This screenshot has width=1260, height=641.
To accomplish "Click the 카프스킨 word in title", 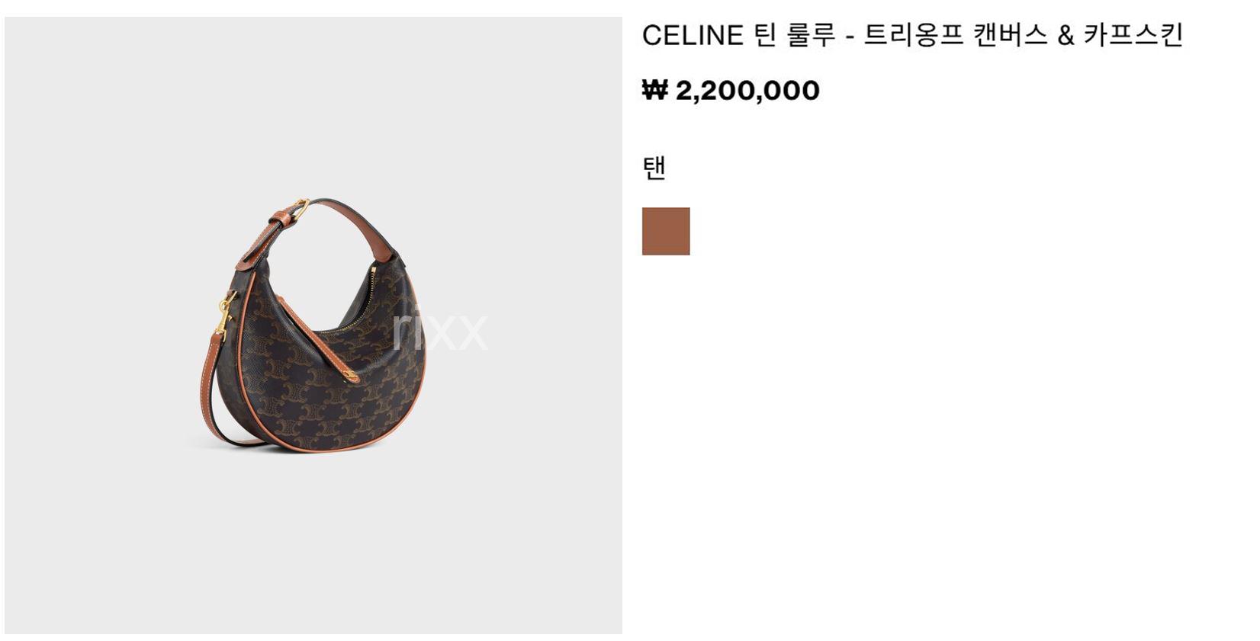I will point(1134,35).
